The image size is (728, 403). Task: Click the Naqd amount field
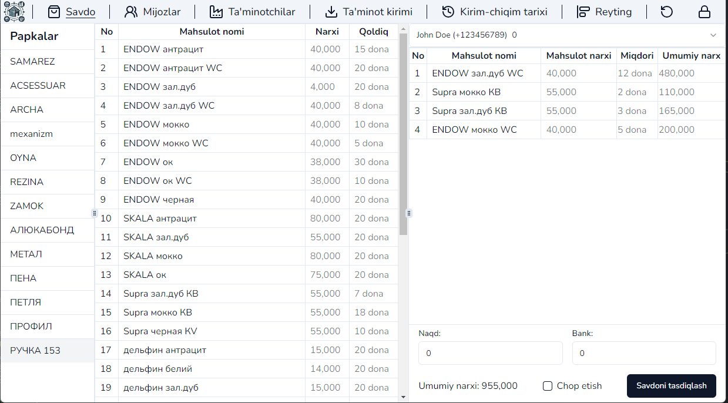click(490, 352)
